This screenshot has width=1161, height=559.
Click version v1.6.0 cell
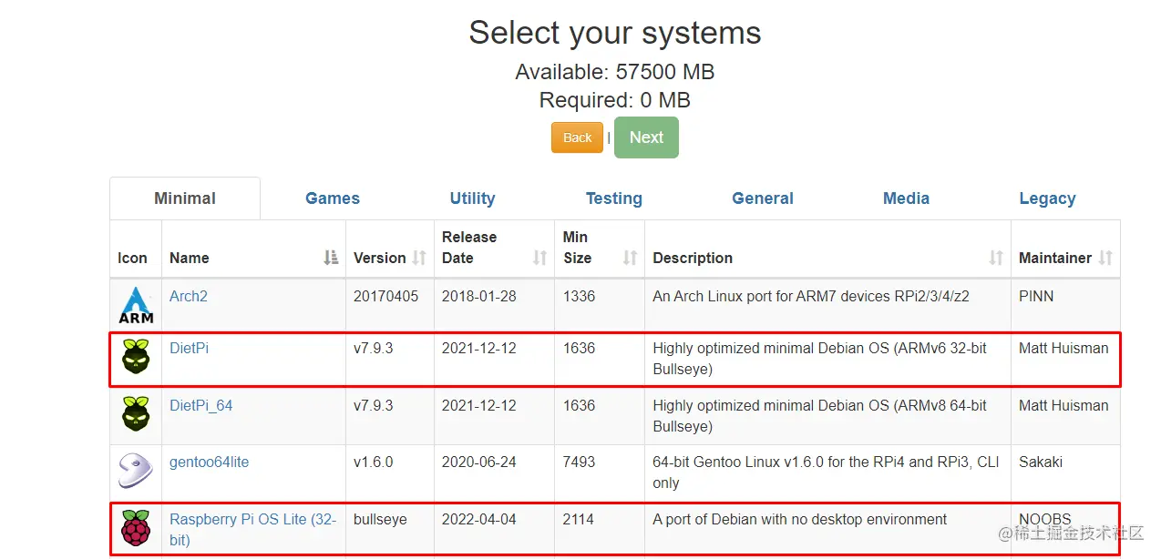[x=374, y=462]
